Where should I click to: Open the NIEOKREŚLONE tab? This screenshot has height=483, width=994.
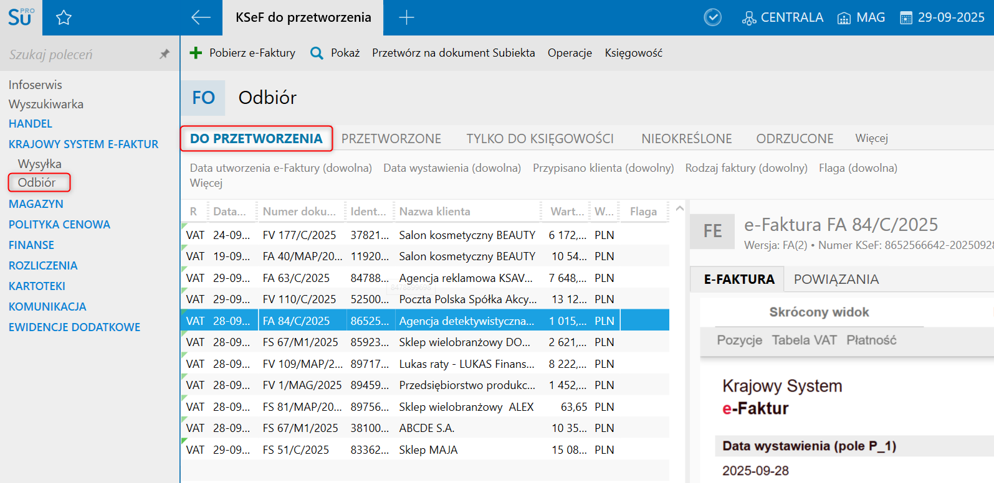(687, 138)
